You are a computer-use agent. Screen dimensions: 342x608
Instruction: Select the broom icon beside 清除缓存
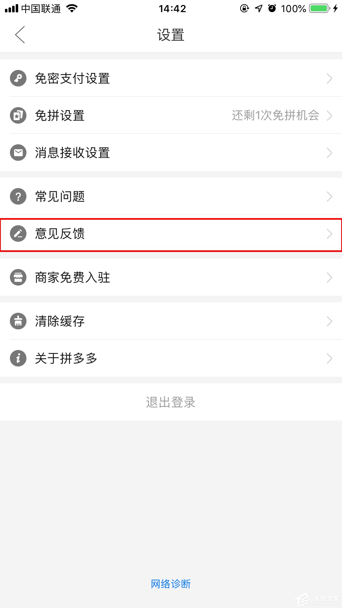pos(18,321)
